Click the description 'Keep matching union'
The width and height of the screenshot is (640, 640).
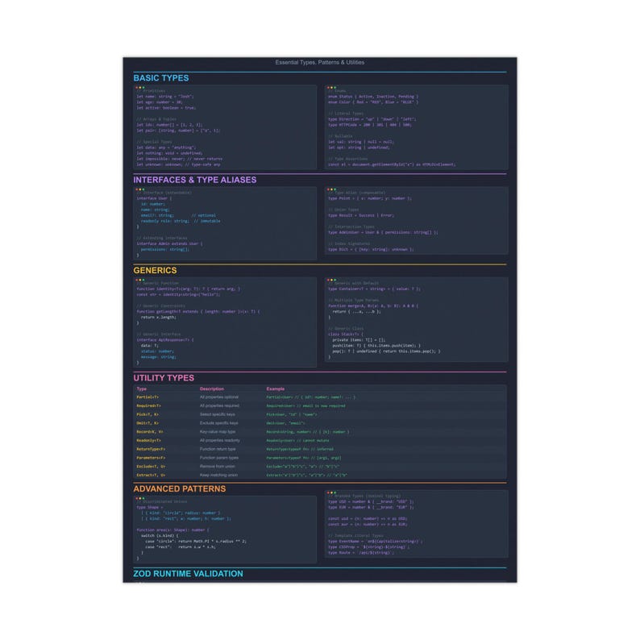(218, 475)
